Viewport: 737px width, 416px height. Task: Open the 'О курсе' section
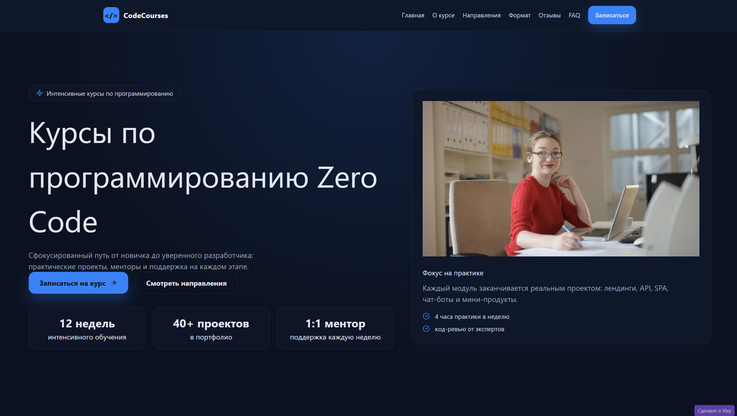(x=443, y=15)
